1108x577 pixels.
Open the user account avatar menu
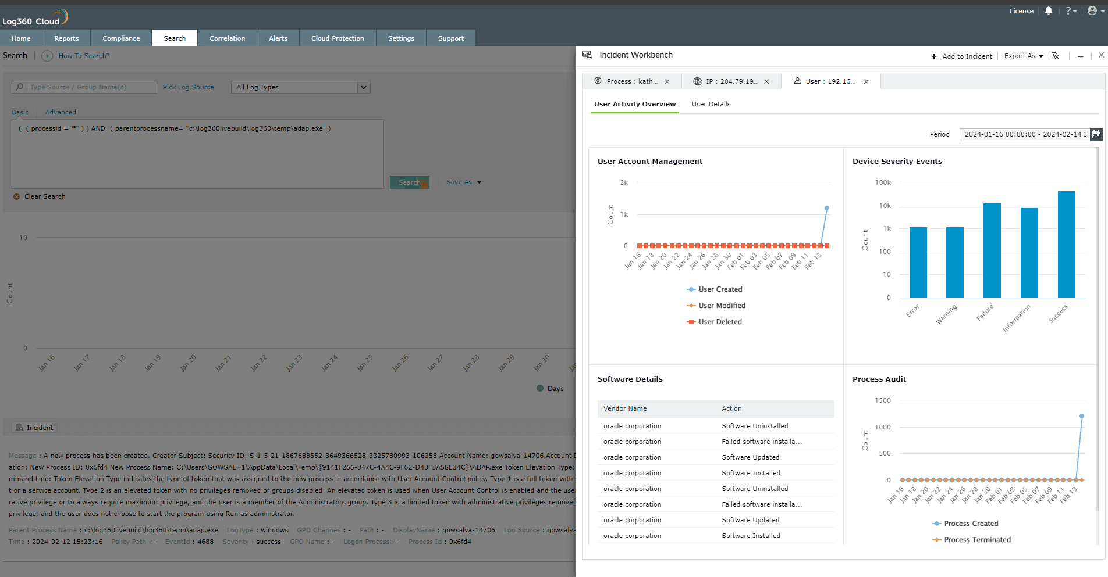coord(1095,10)
